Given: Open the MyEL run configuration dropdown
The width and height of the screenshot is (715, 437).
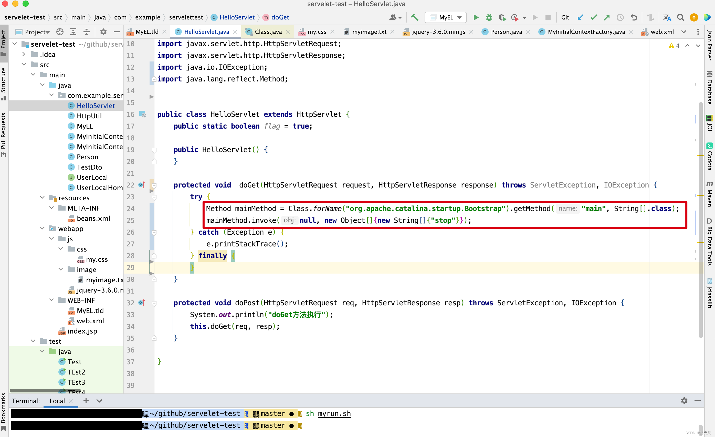Looking at the screenshot, I should [445, 17].
